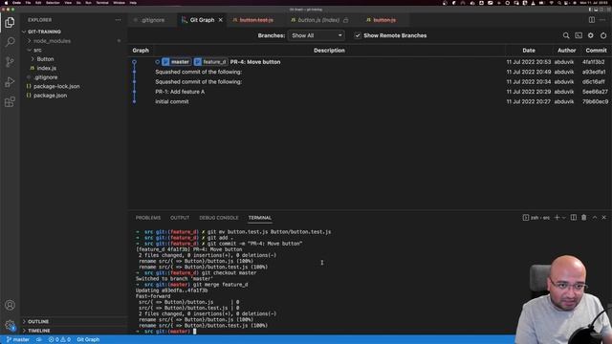This screenshot has width=612, height=344.
Task: Close the terminal panel
Action: point(603,218)
